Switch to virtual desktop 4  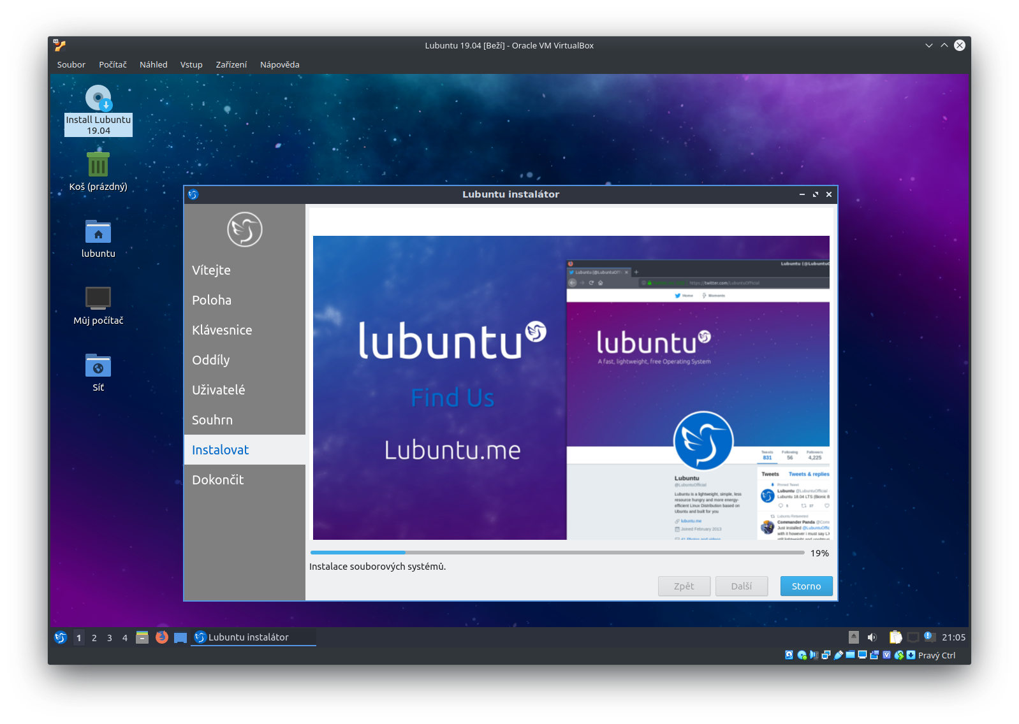coord(125,637)
